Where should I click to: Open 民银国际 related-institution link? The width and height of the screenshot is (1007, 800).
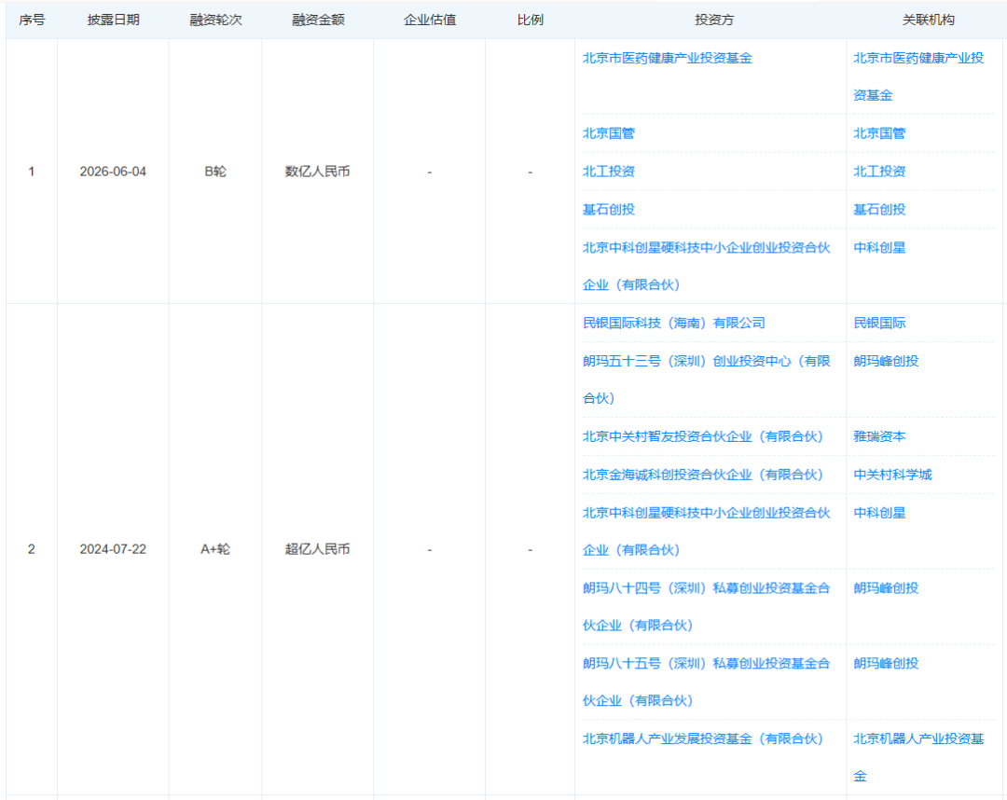tap(879, 323)
